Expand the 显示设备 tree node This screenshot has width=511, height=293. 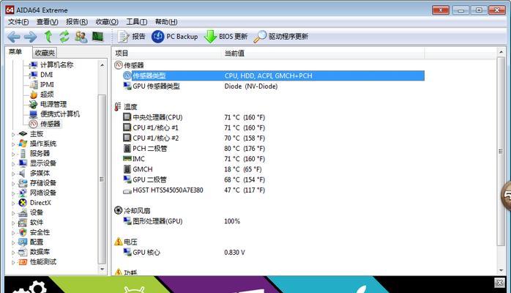point(13,163)
